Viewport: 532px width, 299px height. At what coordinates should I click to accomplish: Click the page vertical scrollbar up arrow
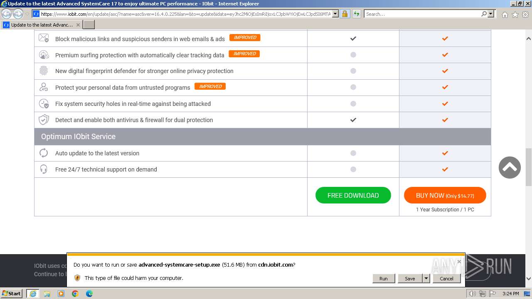(x=529, y=39)
